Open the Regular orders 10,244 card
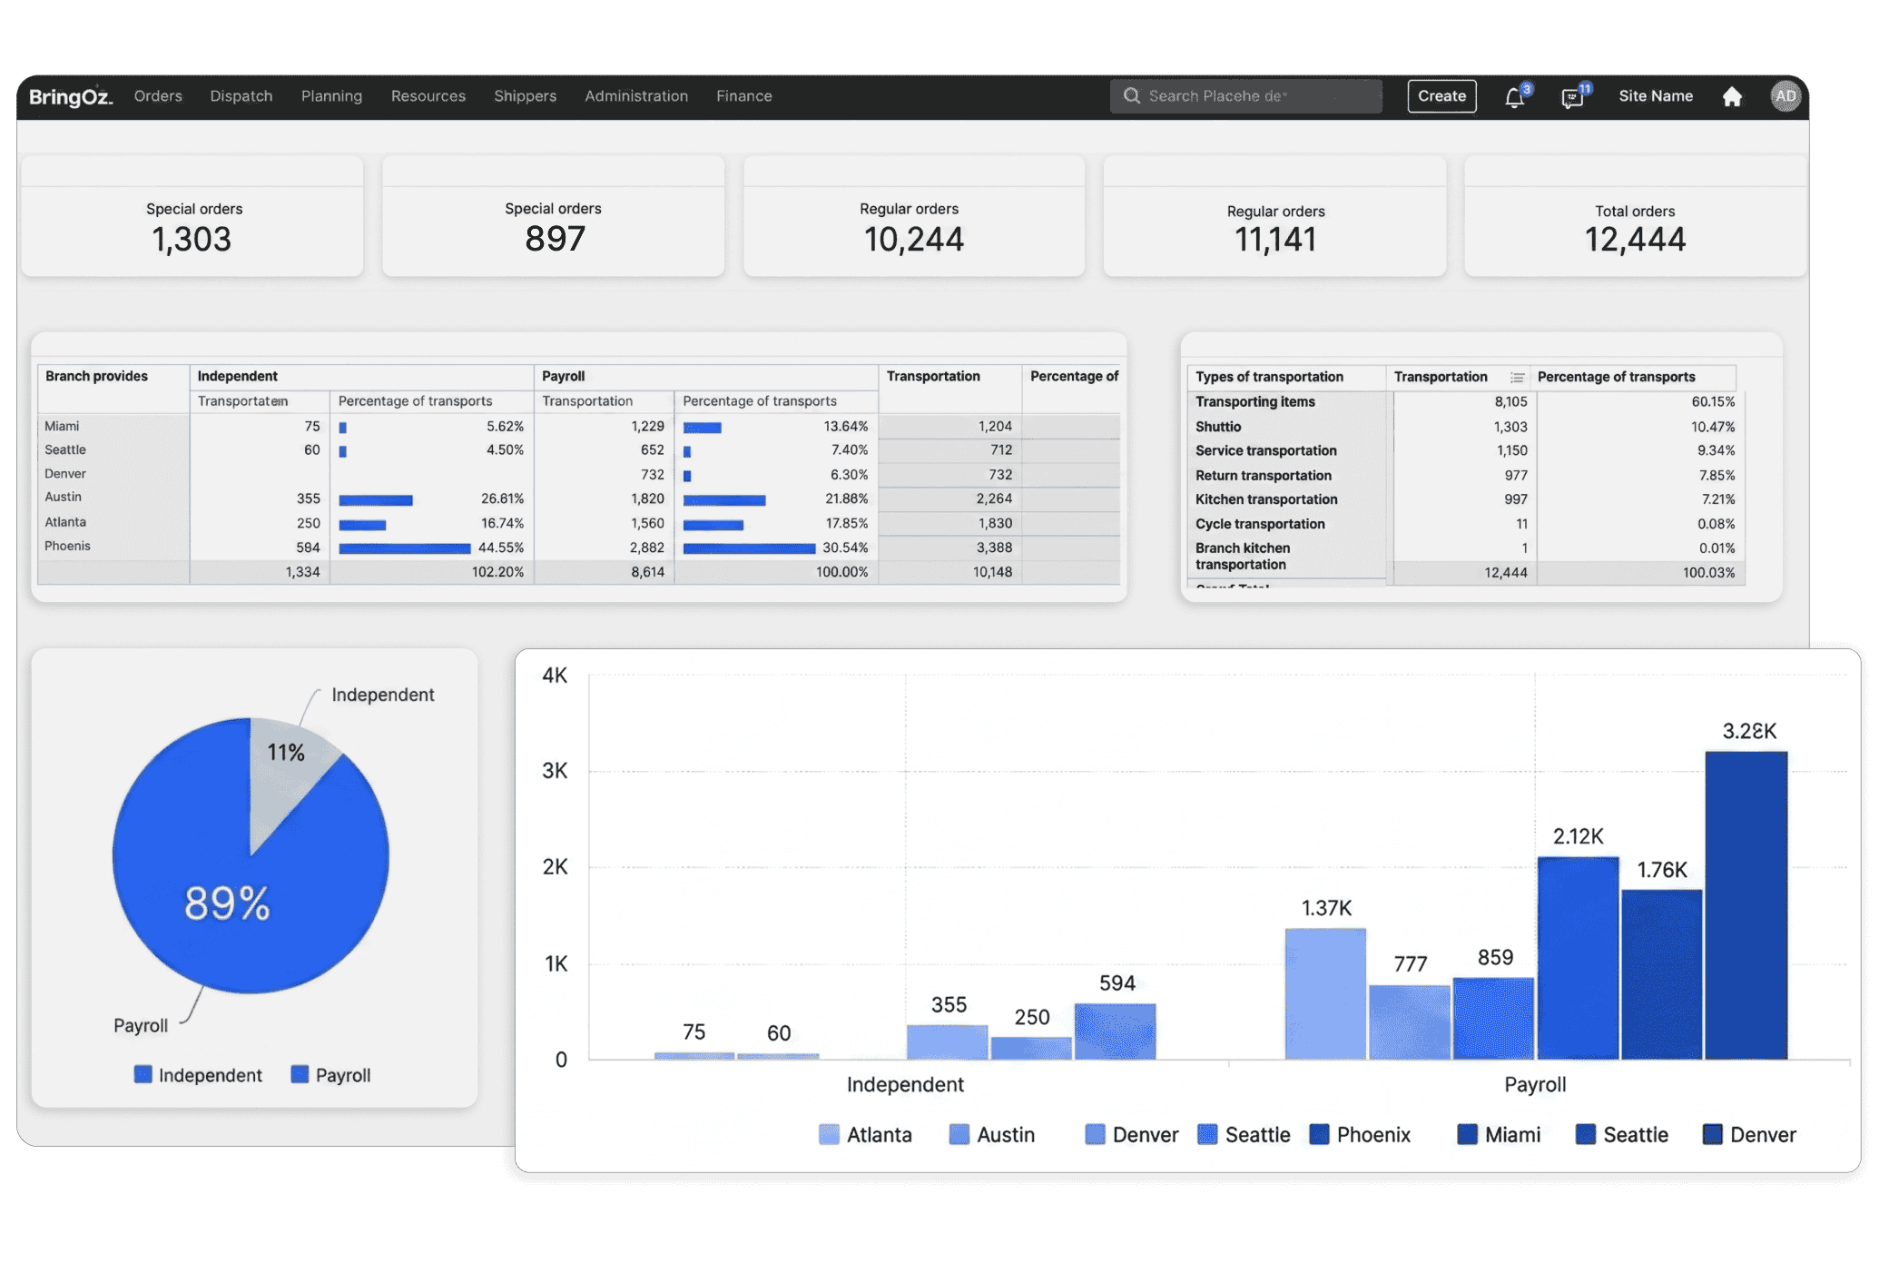The image size is (1879, 1283). [913, 218]
